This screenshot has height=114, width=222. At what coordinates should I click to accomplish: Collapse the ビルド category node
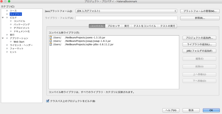(x=3, y=18)
